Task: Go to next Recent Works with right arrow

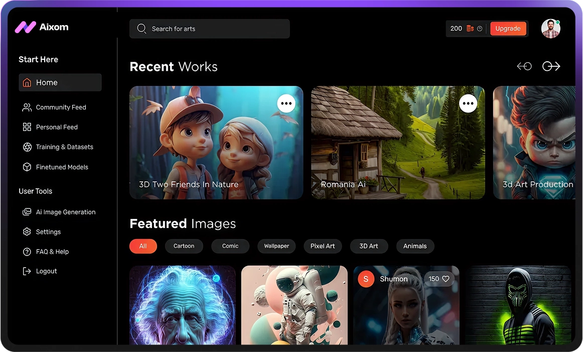Action: [551, 66]
